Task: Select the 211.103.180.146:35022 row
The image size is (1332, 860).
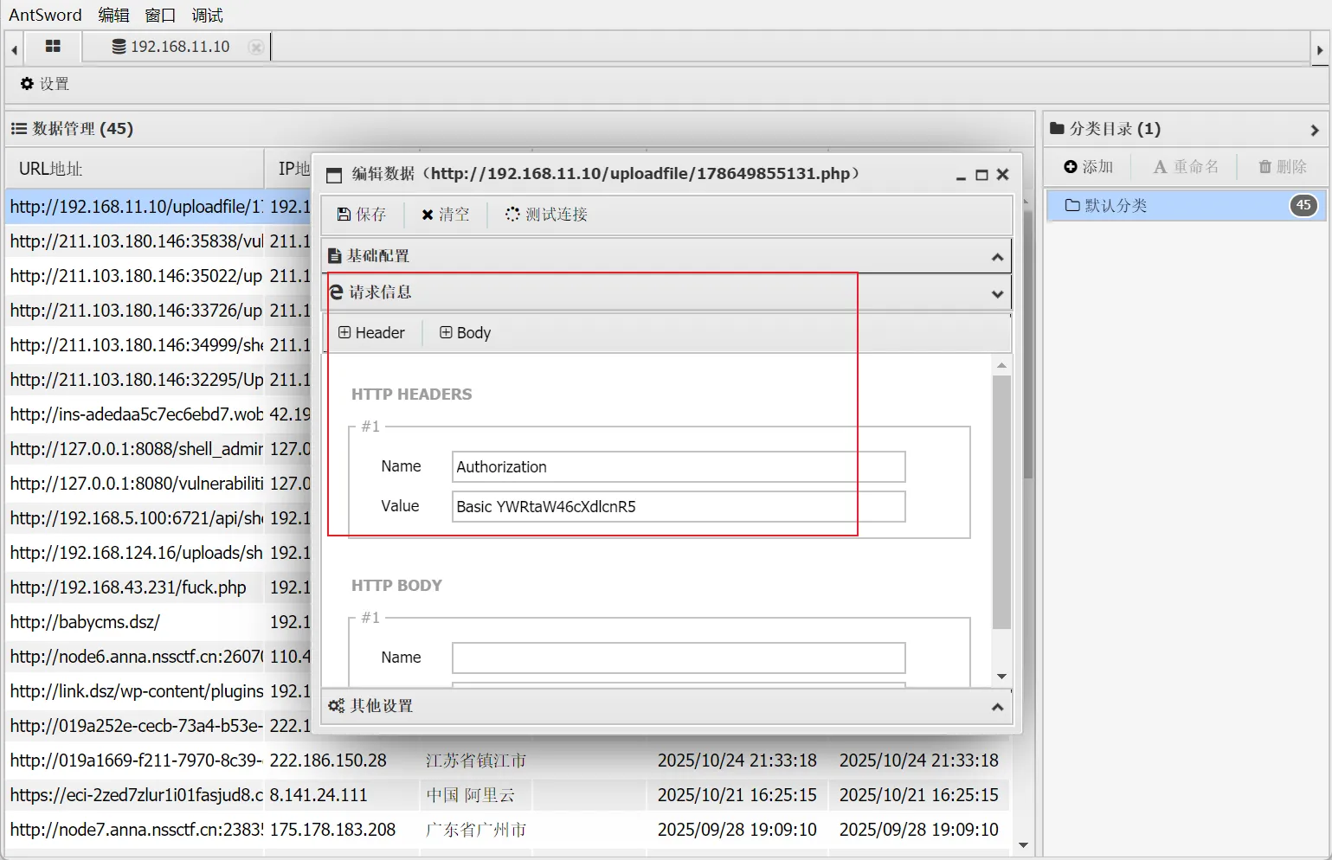Action: [x=159, y=276]
